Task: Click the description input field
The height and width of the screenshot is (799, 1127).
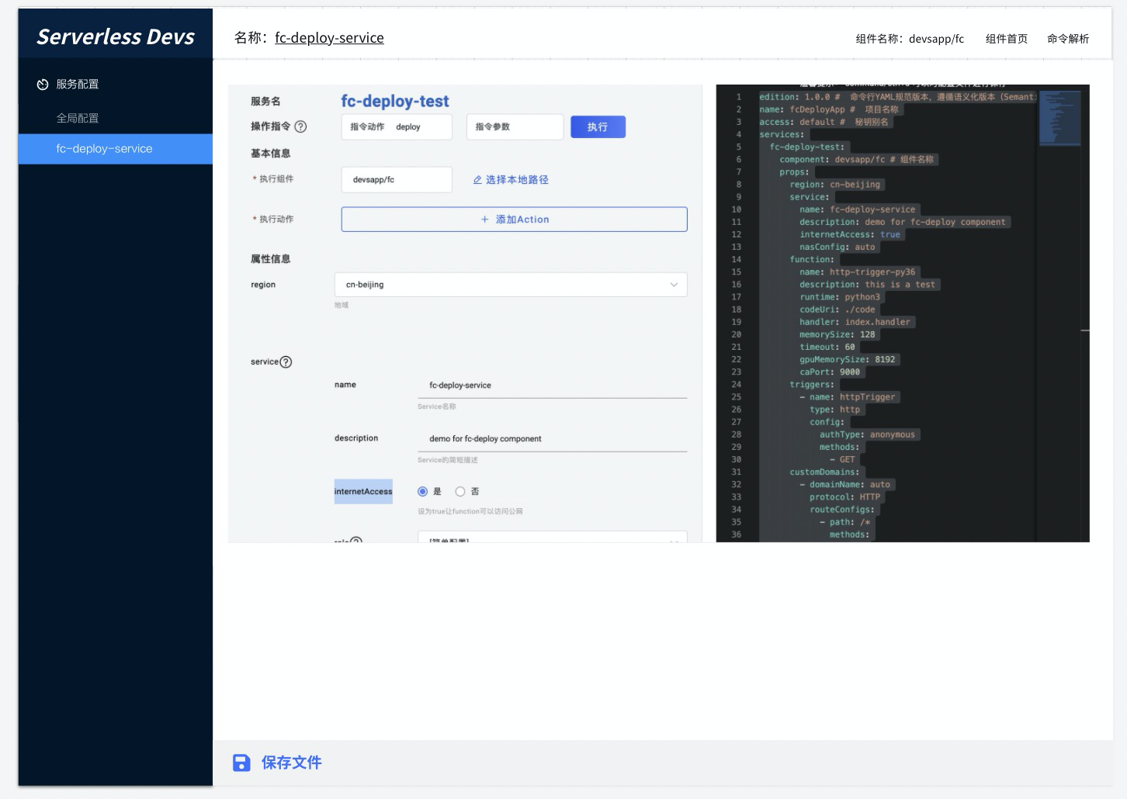Action: 553,439
